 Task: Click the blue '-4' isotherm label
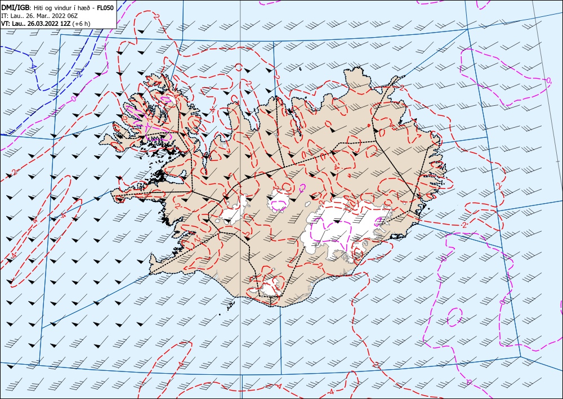click(x=33, y=67)
